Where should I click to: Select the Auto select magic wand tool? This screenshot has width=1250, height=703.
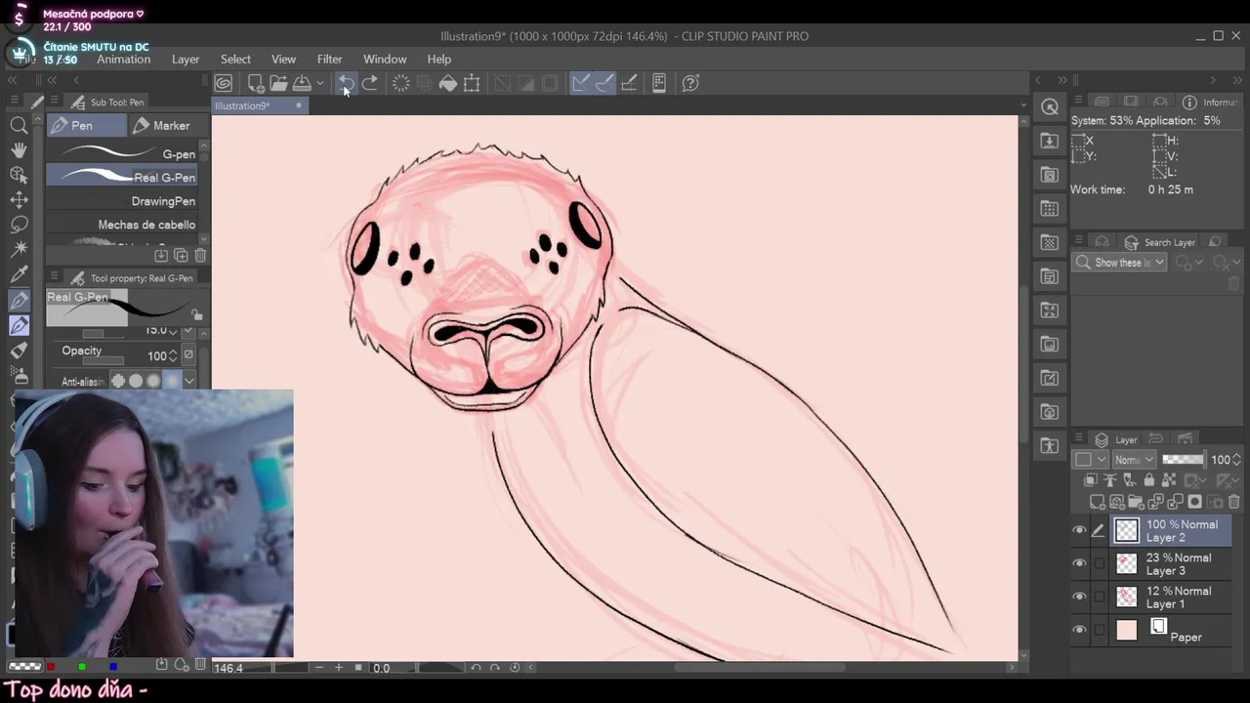(x=19, y=250)
